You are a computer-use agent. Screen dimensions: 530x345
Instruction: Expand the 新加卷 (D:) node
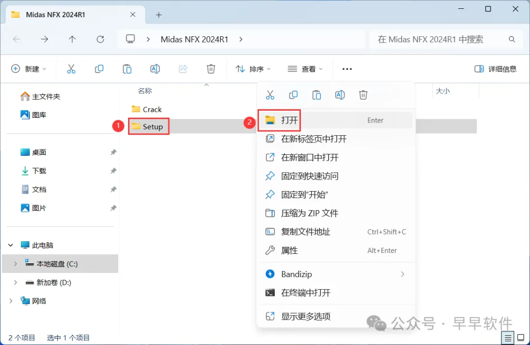pyautogui.click(x=15, y=283)
